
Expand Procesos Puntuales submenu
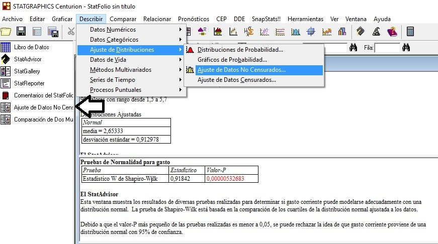point(131,90)
